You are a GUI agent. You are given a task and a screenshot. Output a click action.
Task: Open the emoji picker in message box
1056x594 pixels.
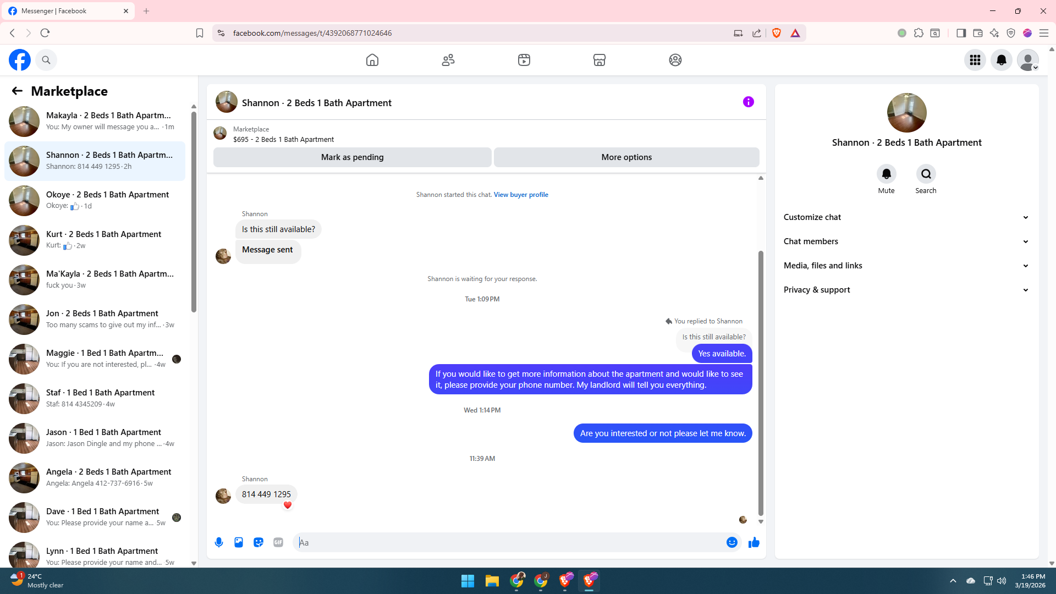click(x=732, y=542)
